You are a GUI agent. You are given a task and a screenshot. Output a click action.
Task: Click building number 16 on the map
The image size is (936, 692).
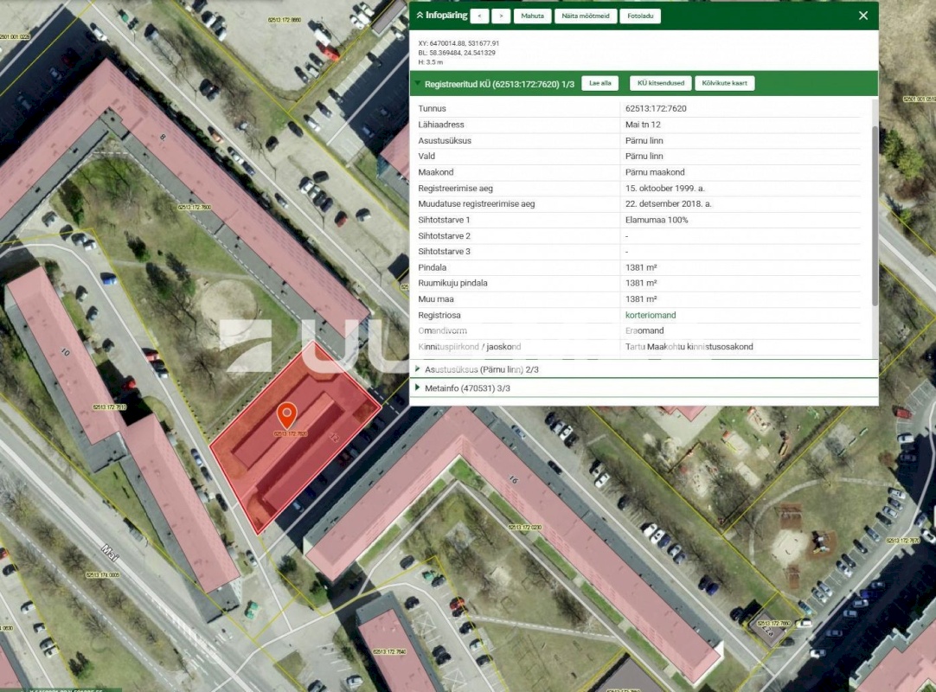click(513, 479)
